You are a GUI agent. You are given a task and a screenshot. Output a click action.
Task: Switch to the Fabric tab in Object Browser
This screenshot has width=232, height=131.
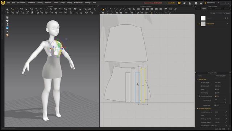pos(204,9)
